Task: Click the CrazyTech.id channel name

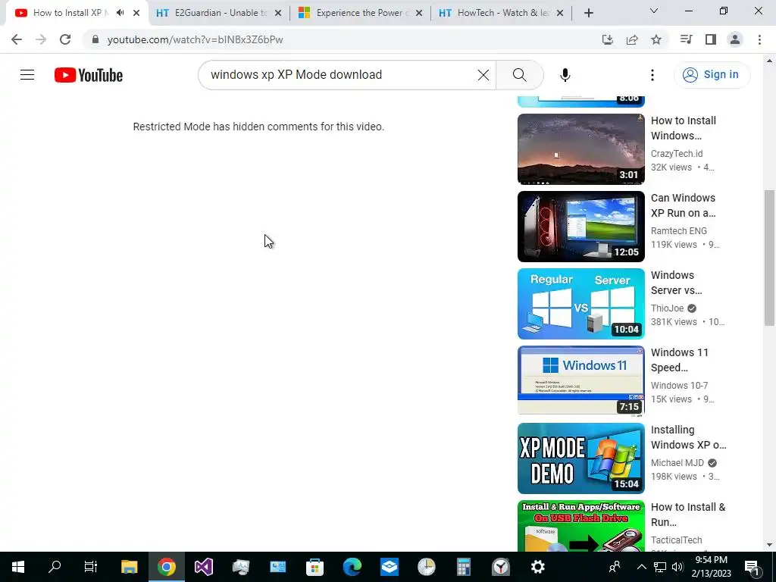Action: [x=677, y=154]
